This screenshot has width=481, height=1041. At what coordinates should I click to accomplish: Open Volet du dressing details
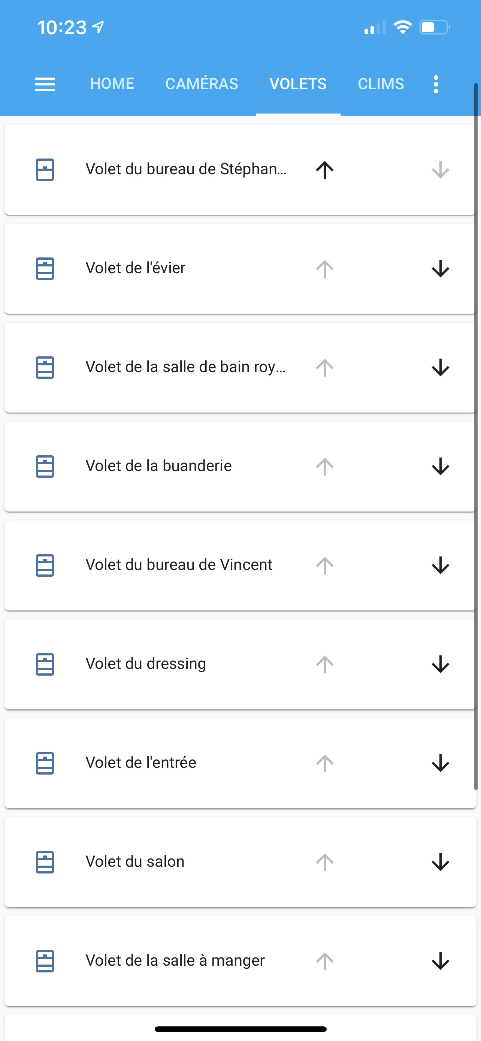coord(146,664)
